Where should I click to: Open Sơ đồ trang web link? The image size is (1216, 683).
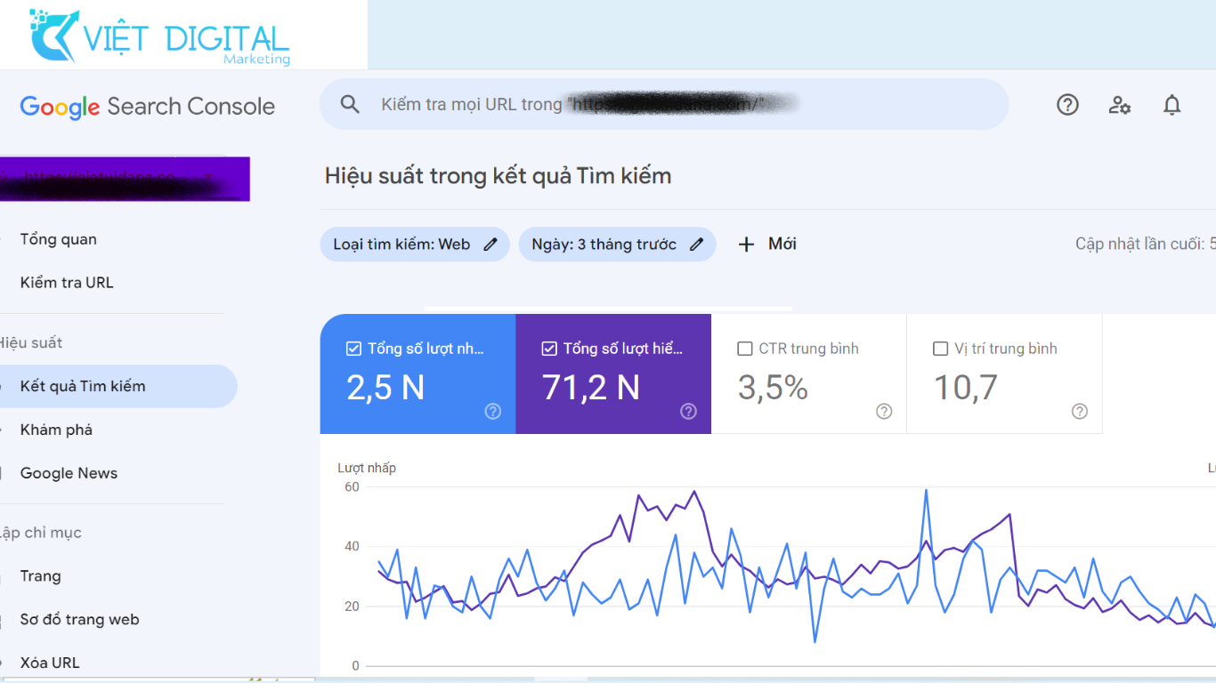tap(79, 620)
